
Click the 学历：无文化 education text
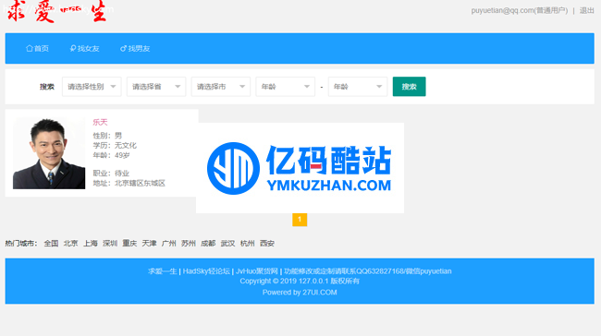click(115, 146)
